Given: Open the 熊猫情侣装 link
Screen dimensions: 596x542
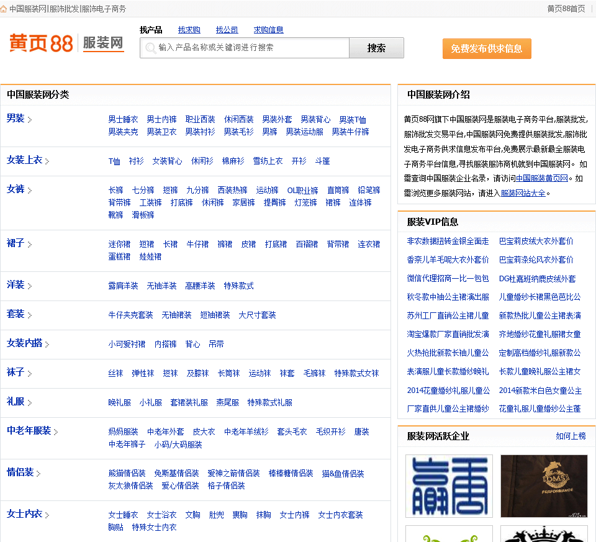Looking at the screenshot, I should coord(127,473).
